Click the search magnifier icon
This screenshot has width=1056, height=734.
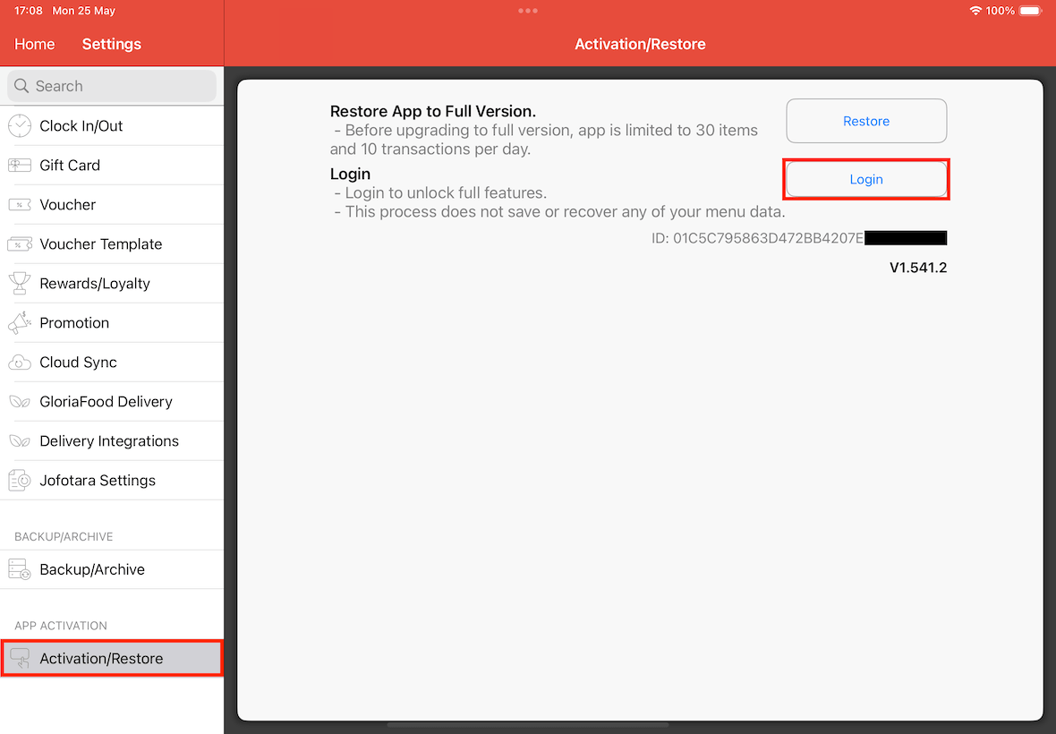tap(21, 86)
